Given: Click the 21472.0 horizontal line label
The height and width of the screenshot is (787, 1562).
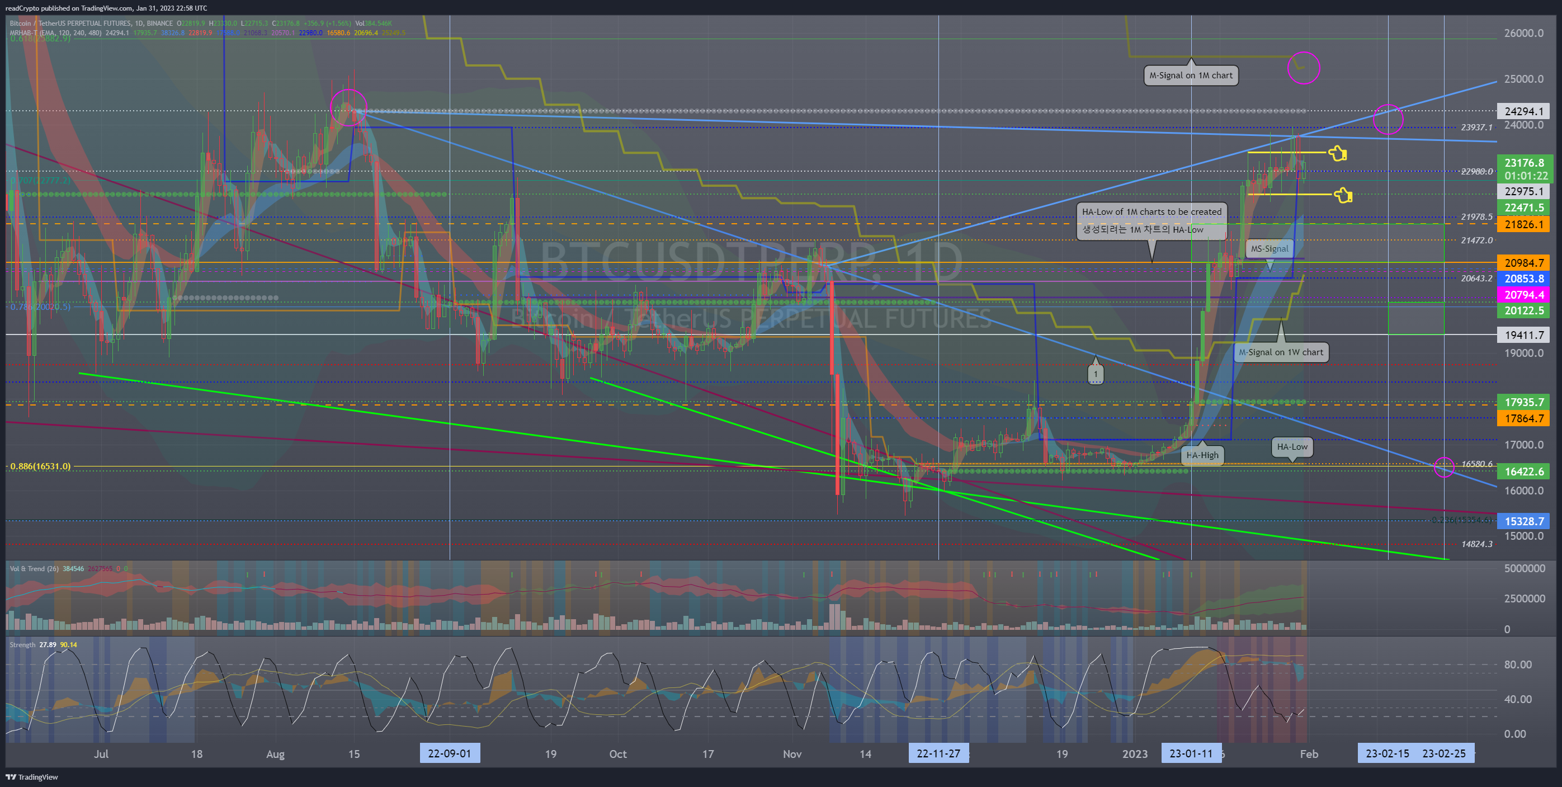Looking at the screenshot, I should (1476, 240).
